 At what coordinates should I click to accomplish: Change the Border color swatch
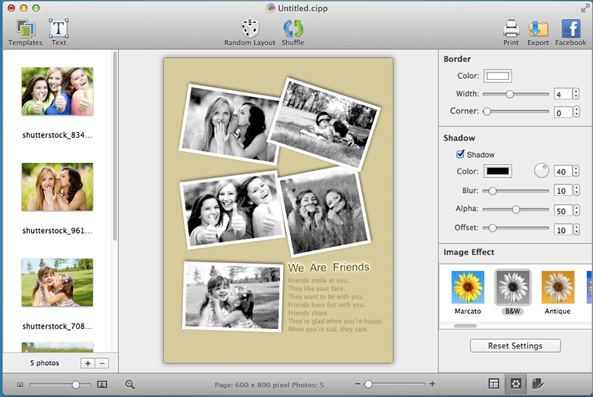coord(497,76)
